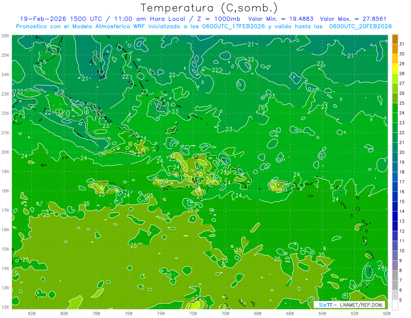Click color scale label "18"
Viewport: 411px width, 318px height.
[402, 172]
